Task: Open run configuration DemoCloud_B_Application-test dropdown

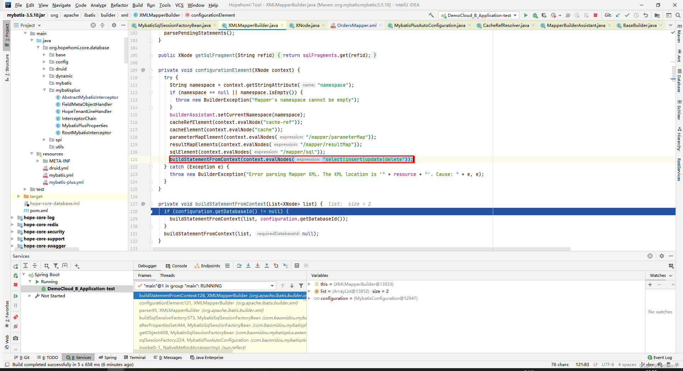Action: click(479, 15)
